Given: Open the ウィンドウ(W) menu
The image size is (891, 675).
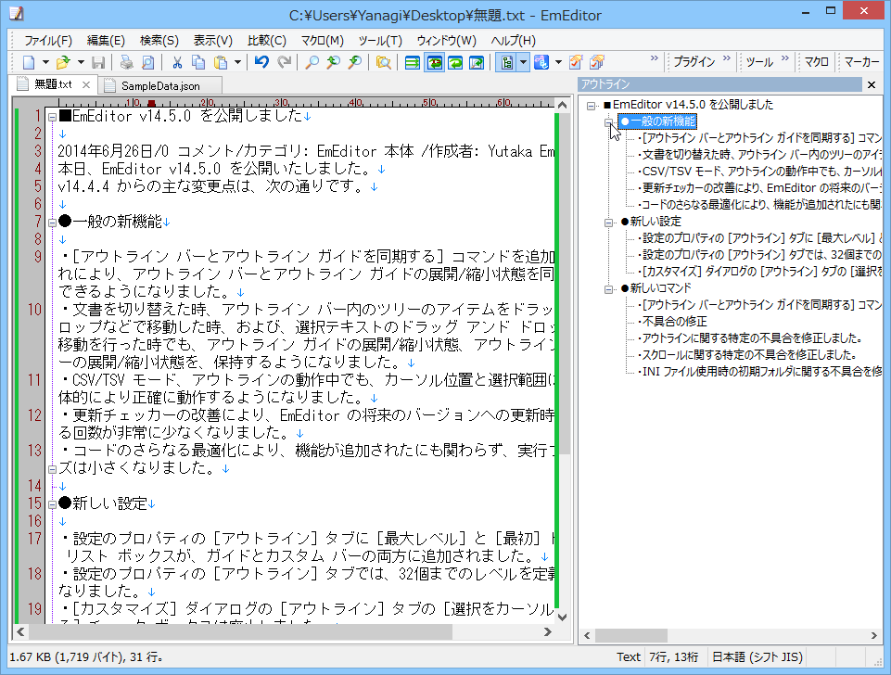Looking at the screenshot, I should point(446,41).
